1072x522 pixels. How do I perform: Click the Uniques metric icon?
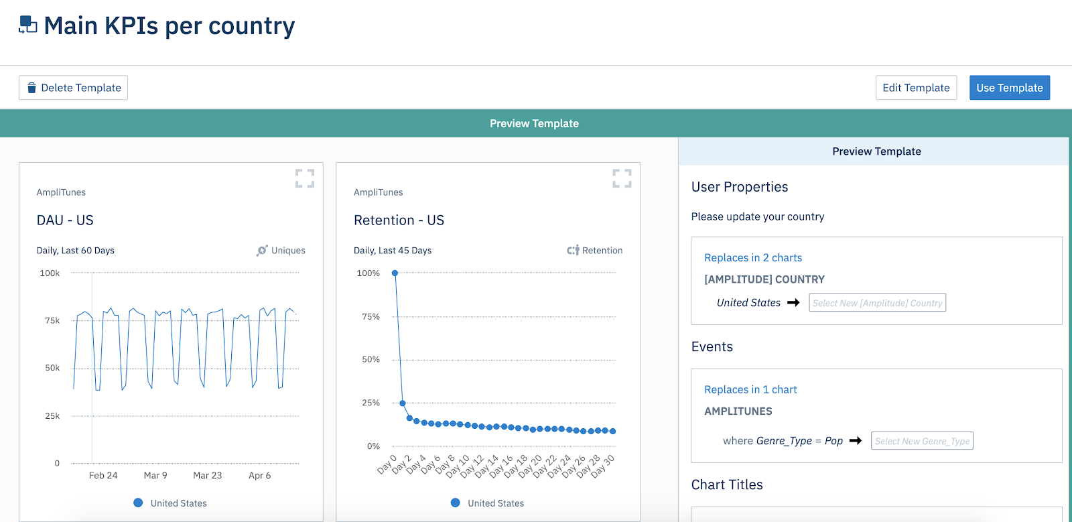coord(262,251)
